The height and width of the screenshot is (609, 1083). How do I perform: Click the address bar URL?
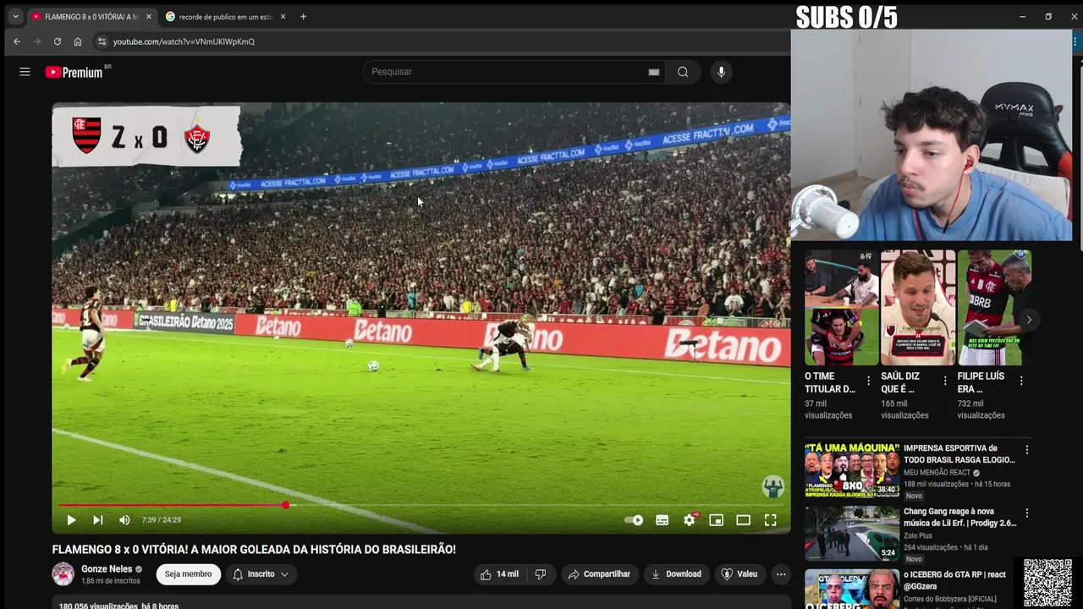[x=184, y=41]
